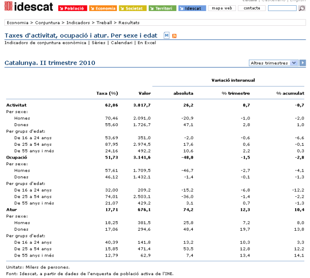This screenshot has width=310, height=278.
Task: Click the Atur rate value 17,71
Action: point(112,210)
